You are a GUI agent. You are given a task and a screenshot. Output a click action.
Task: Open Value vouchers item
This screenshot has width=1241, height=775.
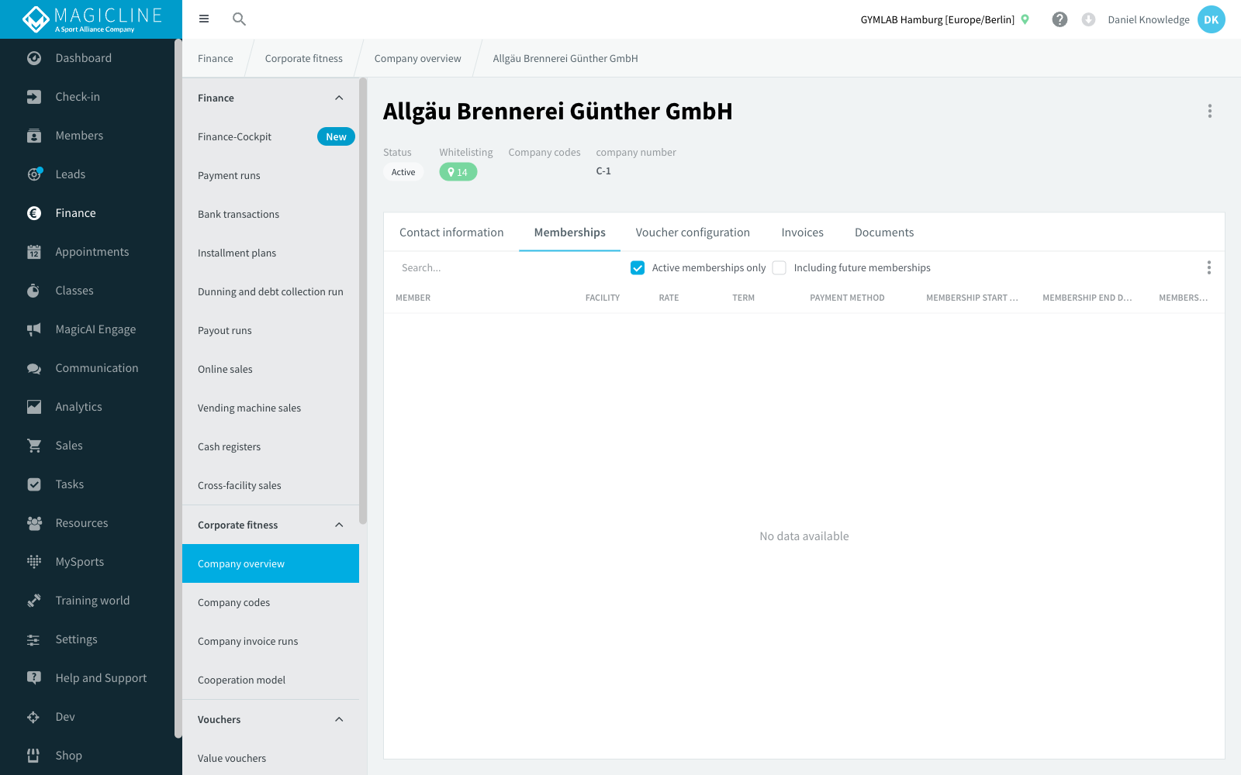pos(271,758)
